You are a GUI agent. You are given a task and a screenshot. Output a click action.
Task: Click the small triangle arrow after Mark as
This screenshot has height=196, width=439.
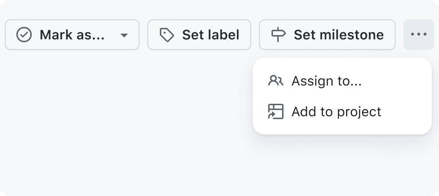124,35
